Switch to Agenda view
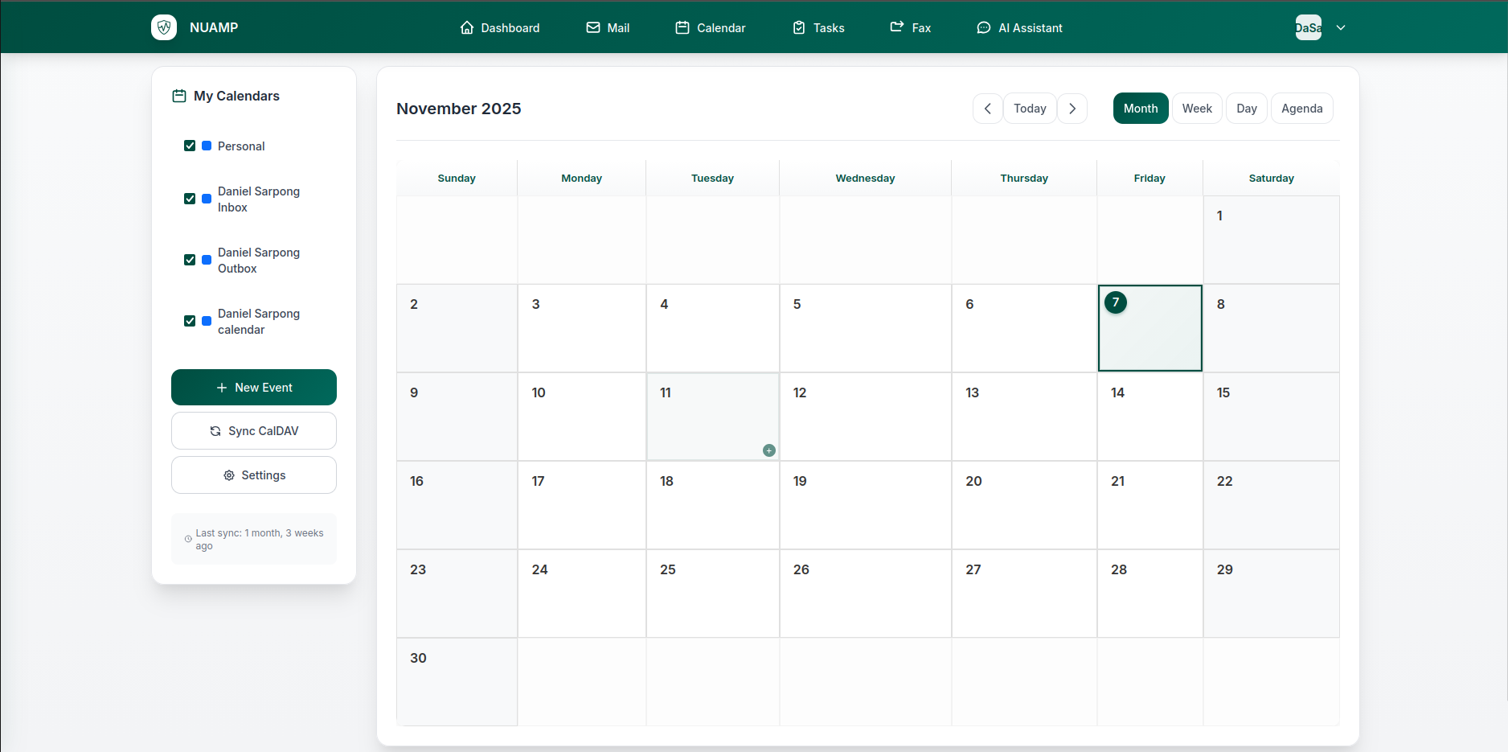The image size is (1508, 752). [x=1301, y=109]
